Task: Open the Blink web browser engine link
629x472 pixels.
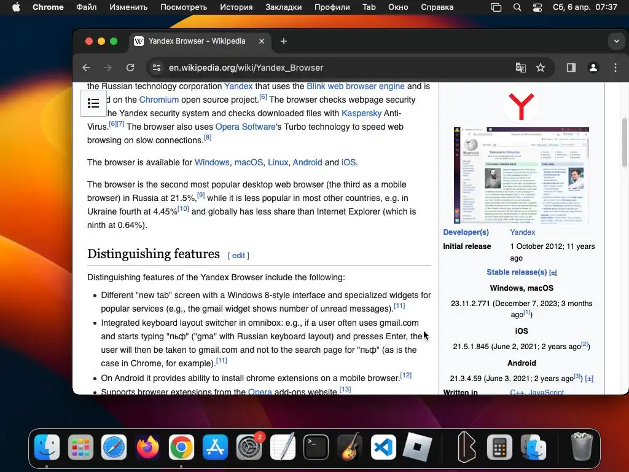Action: 356,86
